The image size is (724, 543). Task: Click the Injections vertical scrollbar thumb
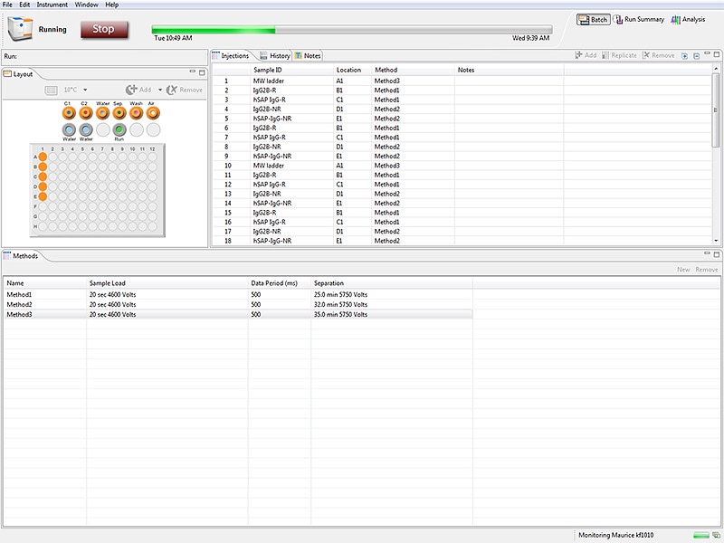[716, 110]
